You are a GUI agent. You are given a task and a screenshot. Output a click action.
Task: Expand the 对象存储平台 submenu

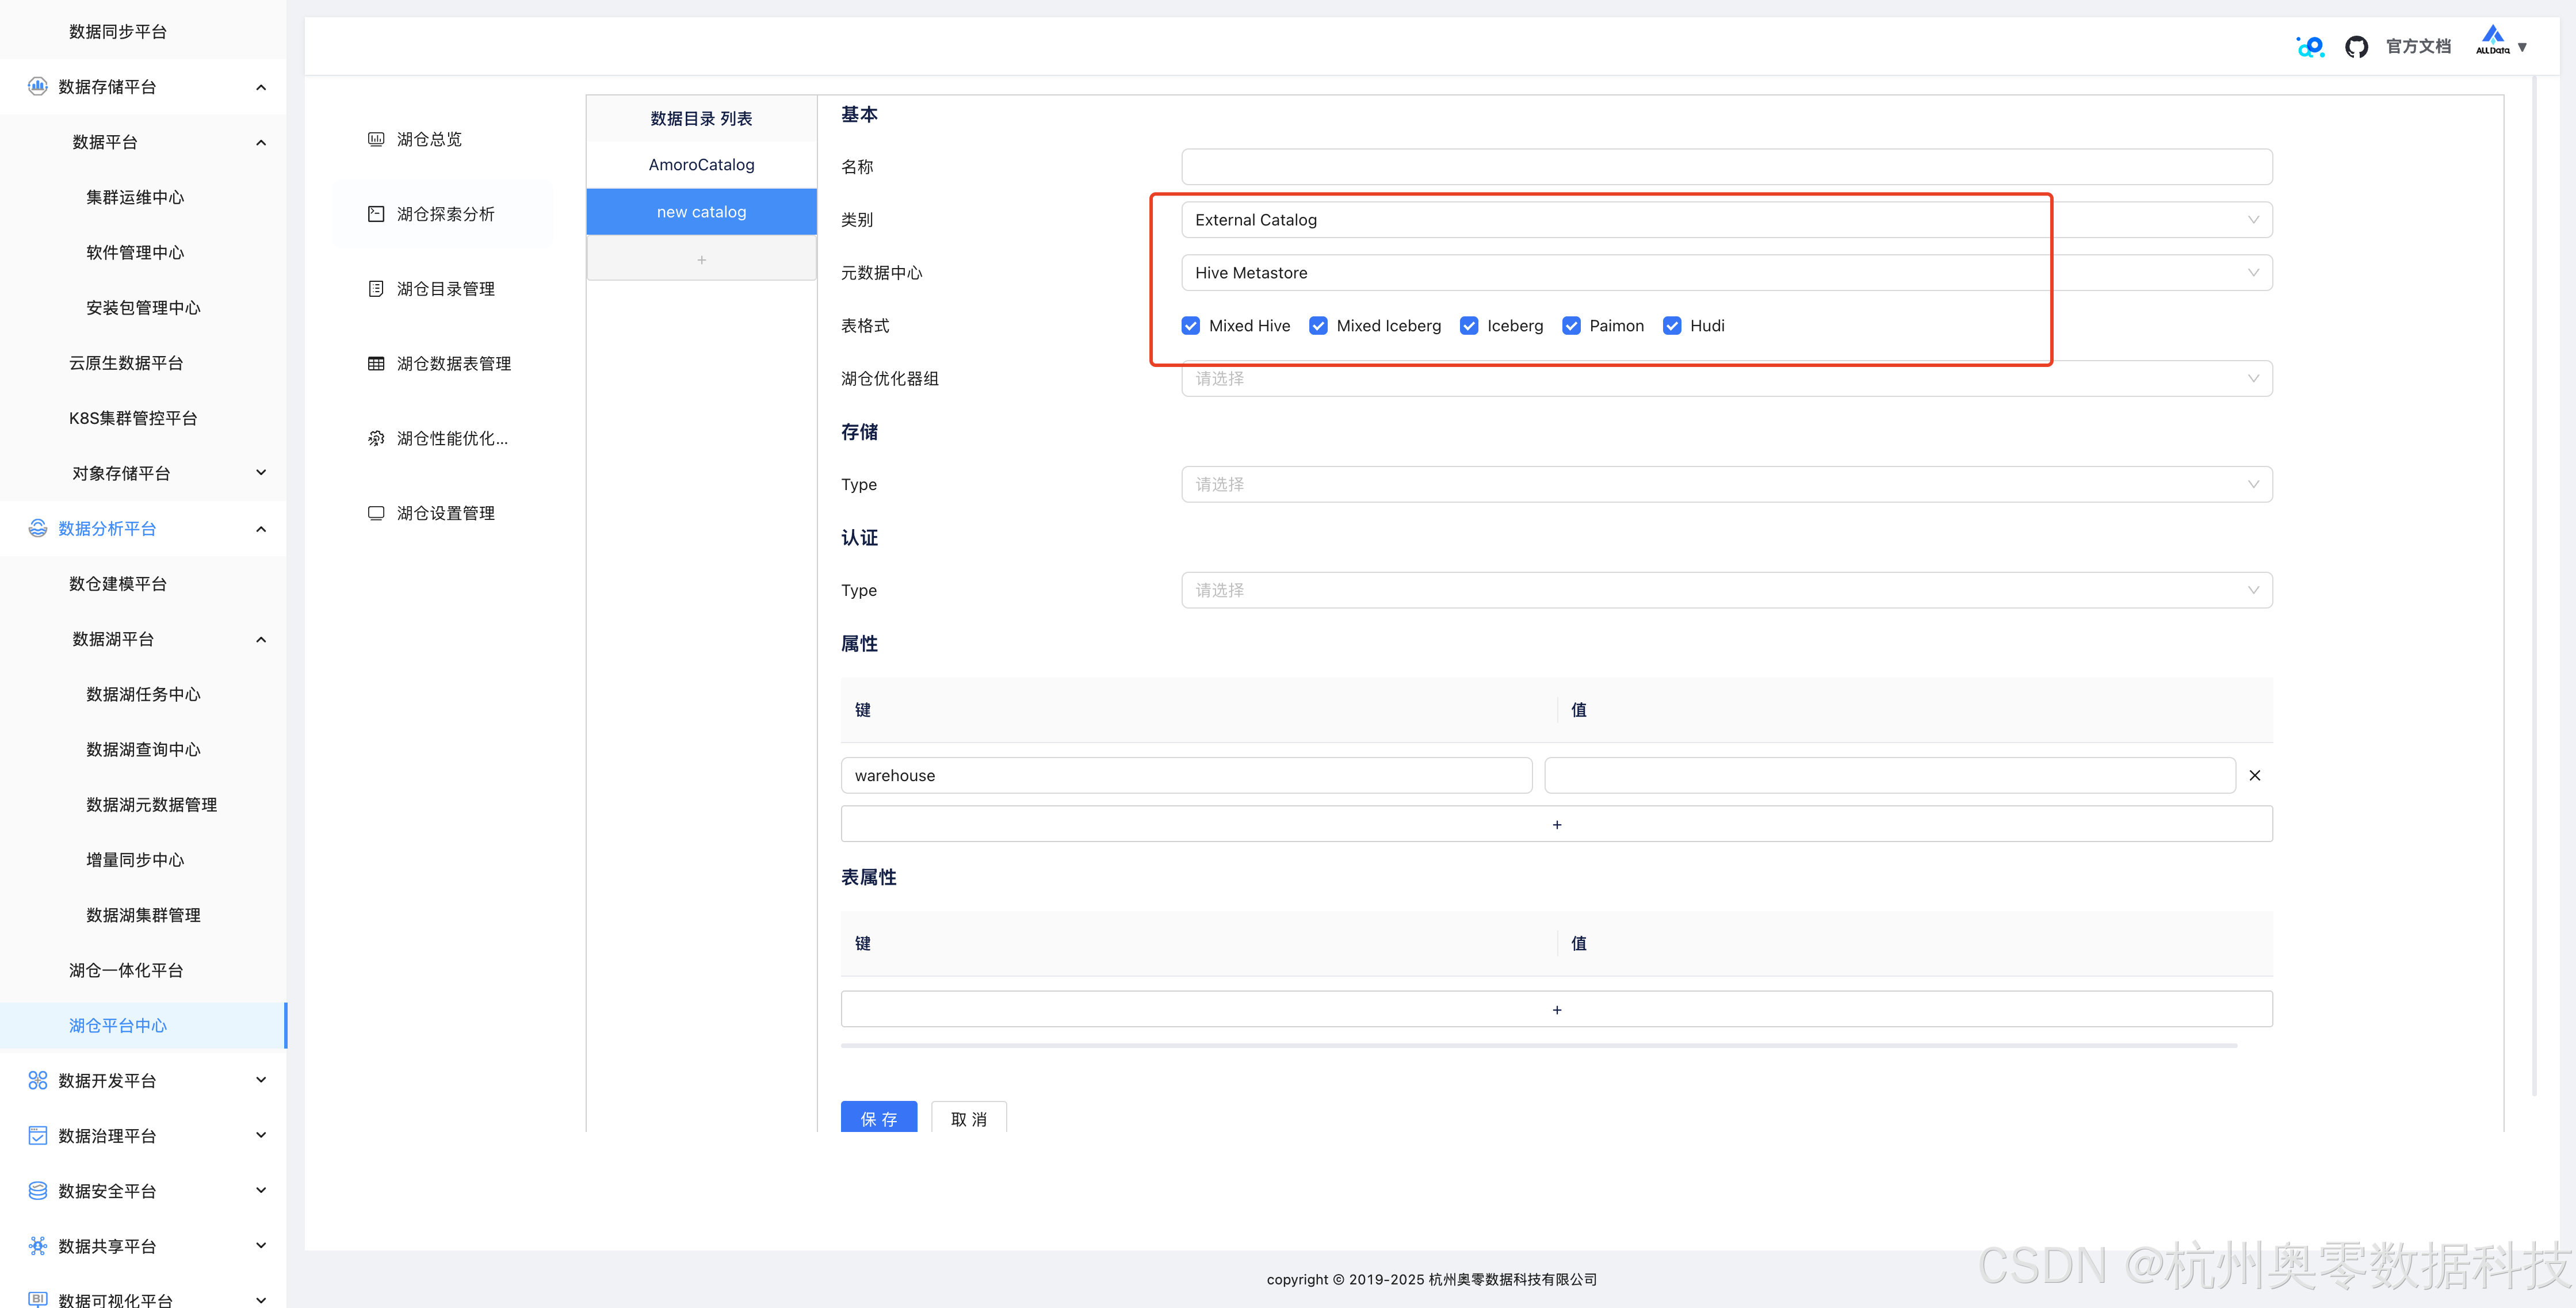click(261, 473)
